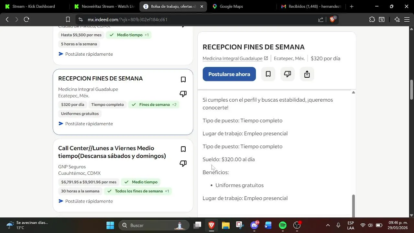This screenshot has width=414, height=233.
Task: Click the Medio tiempo tag on GNP Seguros card
Action: [141, 182]
